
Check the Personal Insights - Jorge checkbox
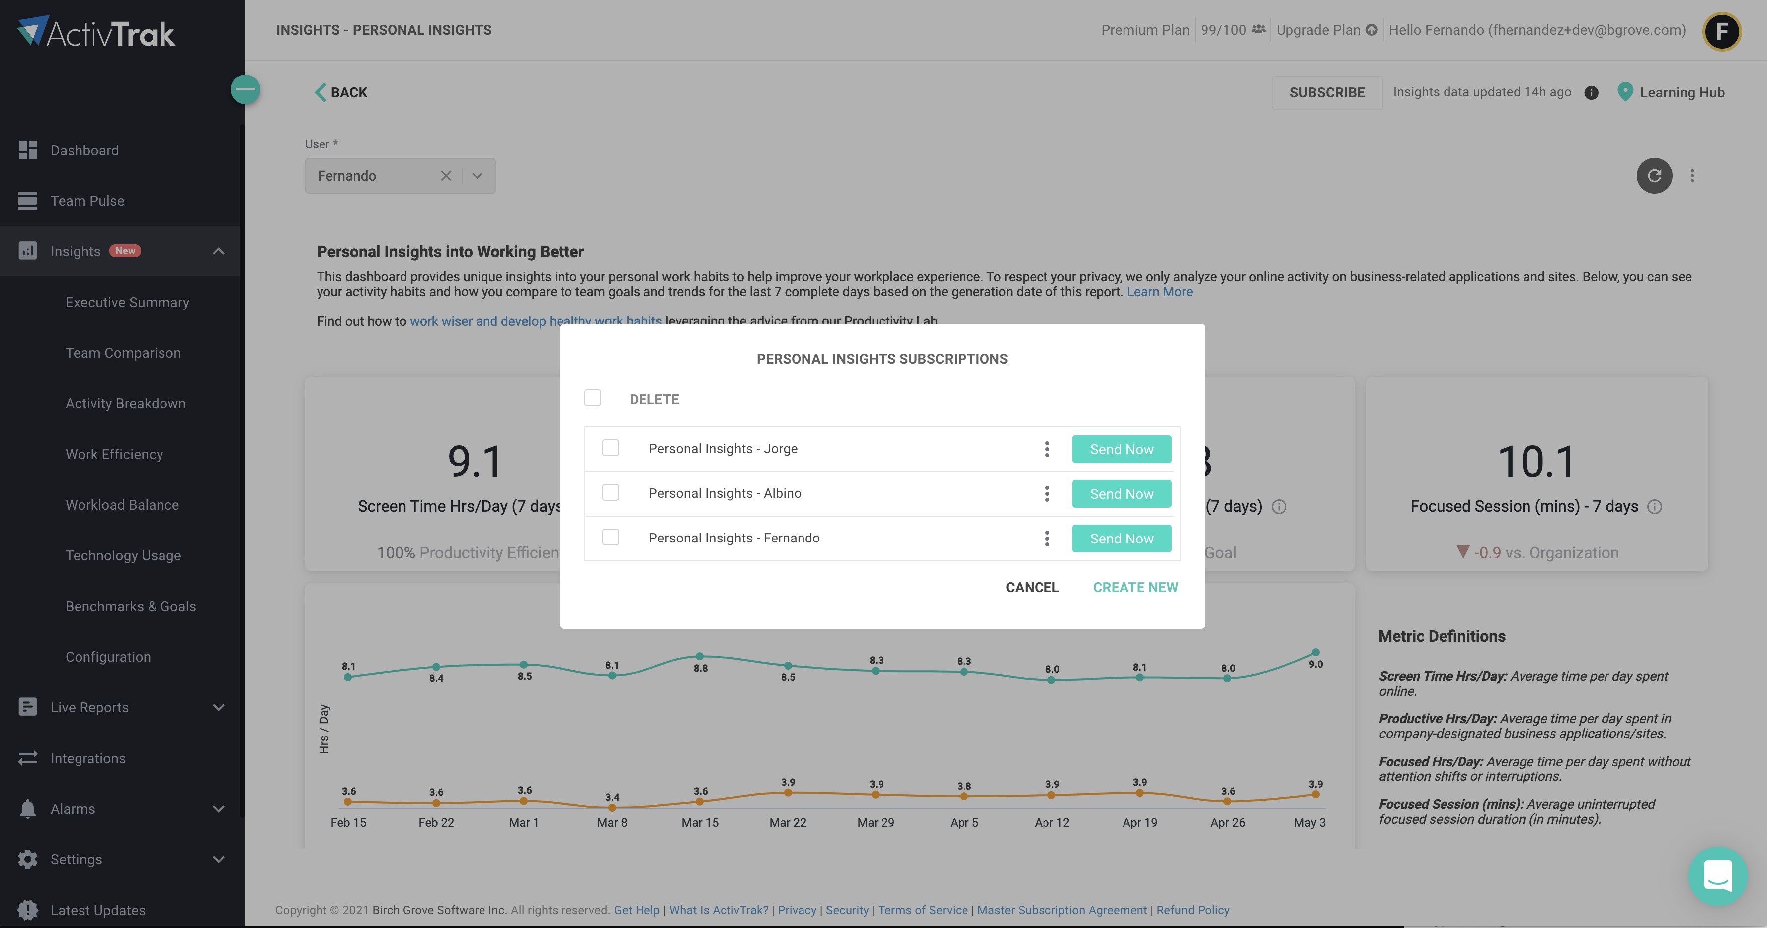pos(611,447)
